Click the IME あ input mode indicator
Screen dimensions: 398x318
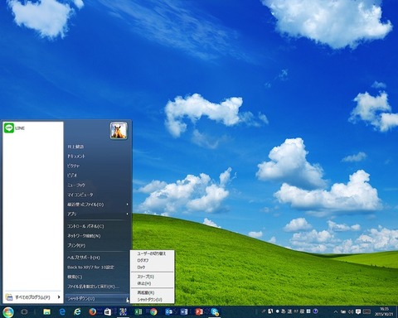[284, 311]
